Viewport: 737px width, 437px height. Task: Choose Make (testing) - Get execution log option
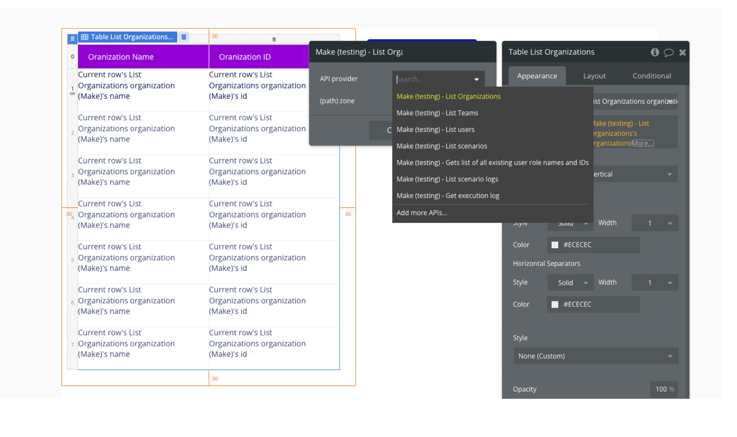click(448, 196)
